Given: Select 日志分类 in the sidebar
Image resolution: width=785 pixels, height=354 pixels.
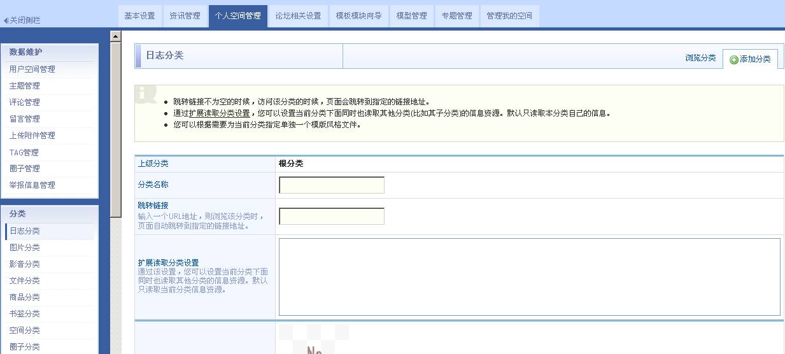Looking at the screenshot, I should (x=25, y=231).
